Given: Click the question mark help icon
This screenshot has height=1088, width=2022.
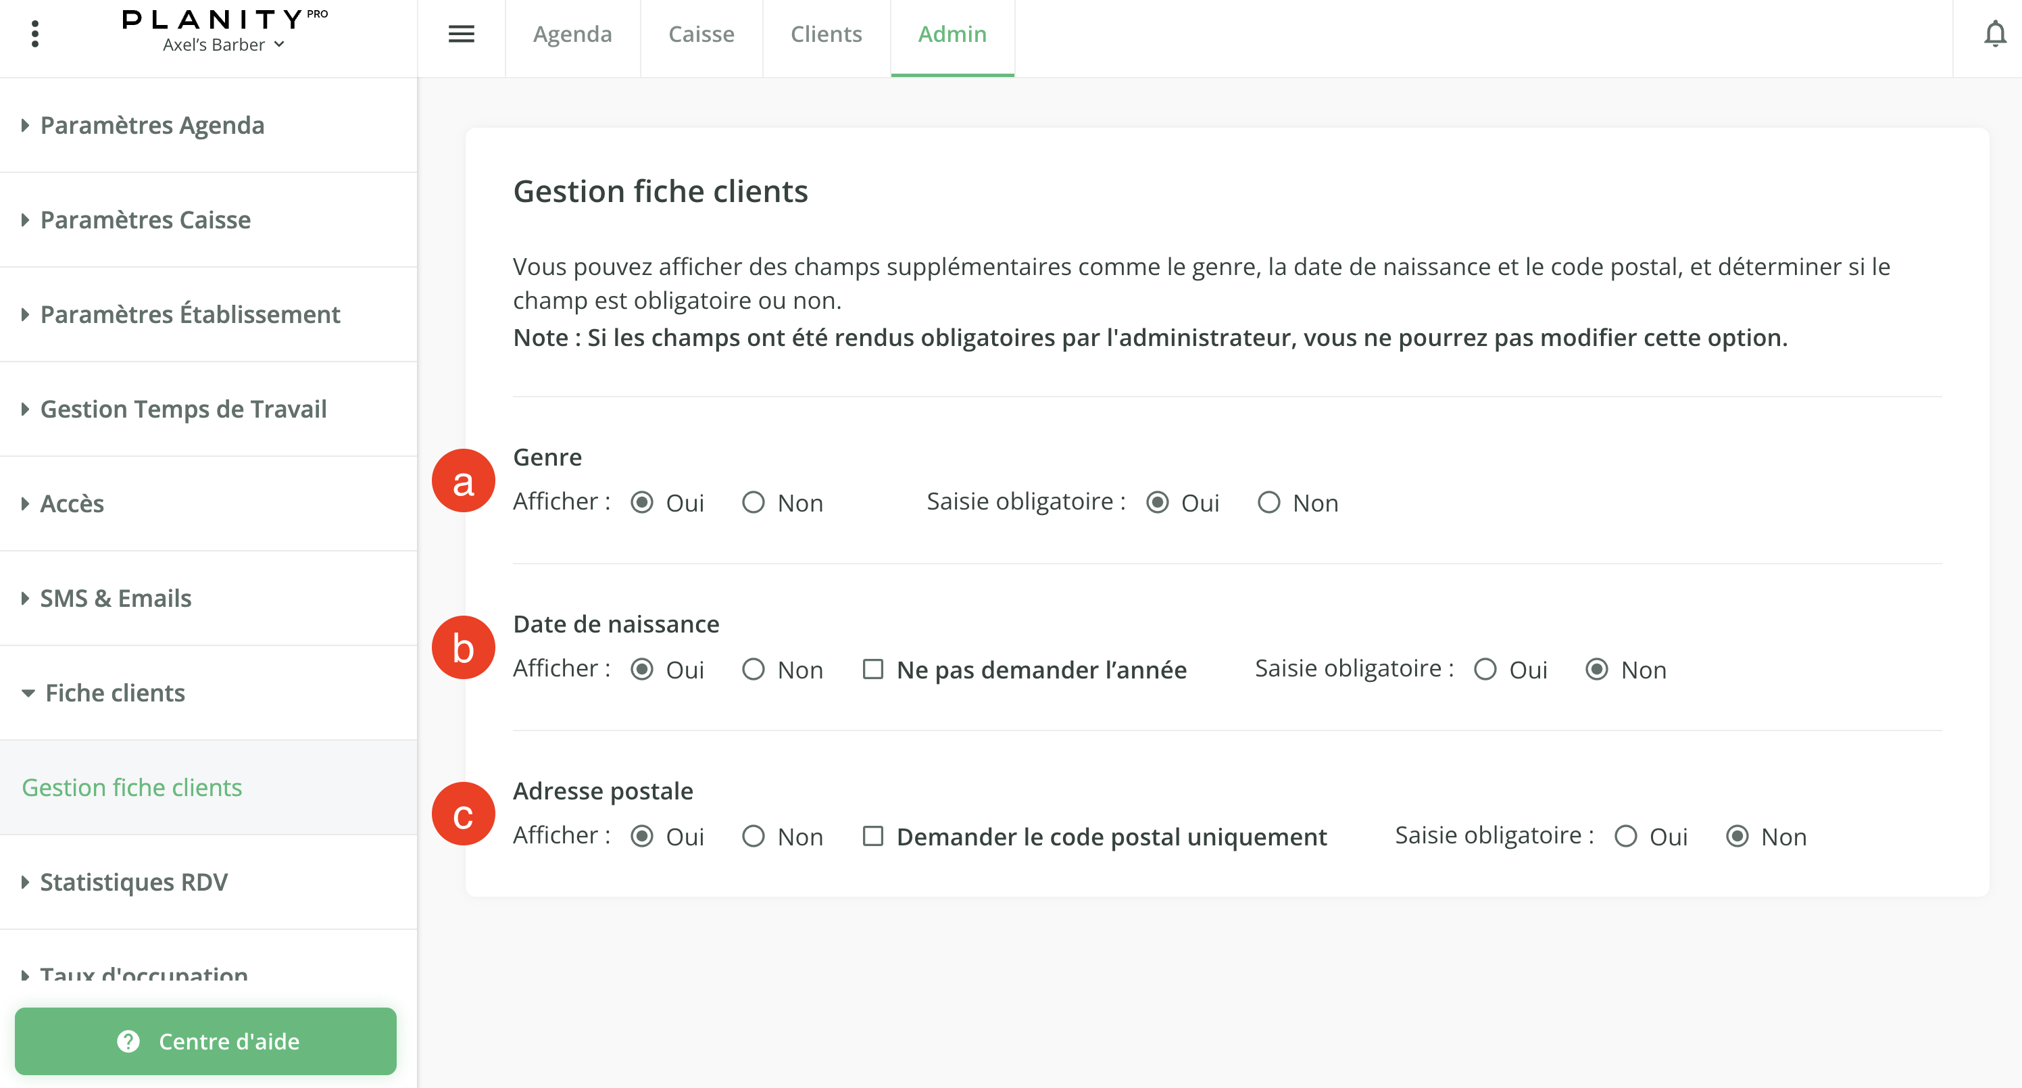Looking at the screenshot, I should [x=128, y=1041].
